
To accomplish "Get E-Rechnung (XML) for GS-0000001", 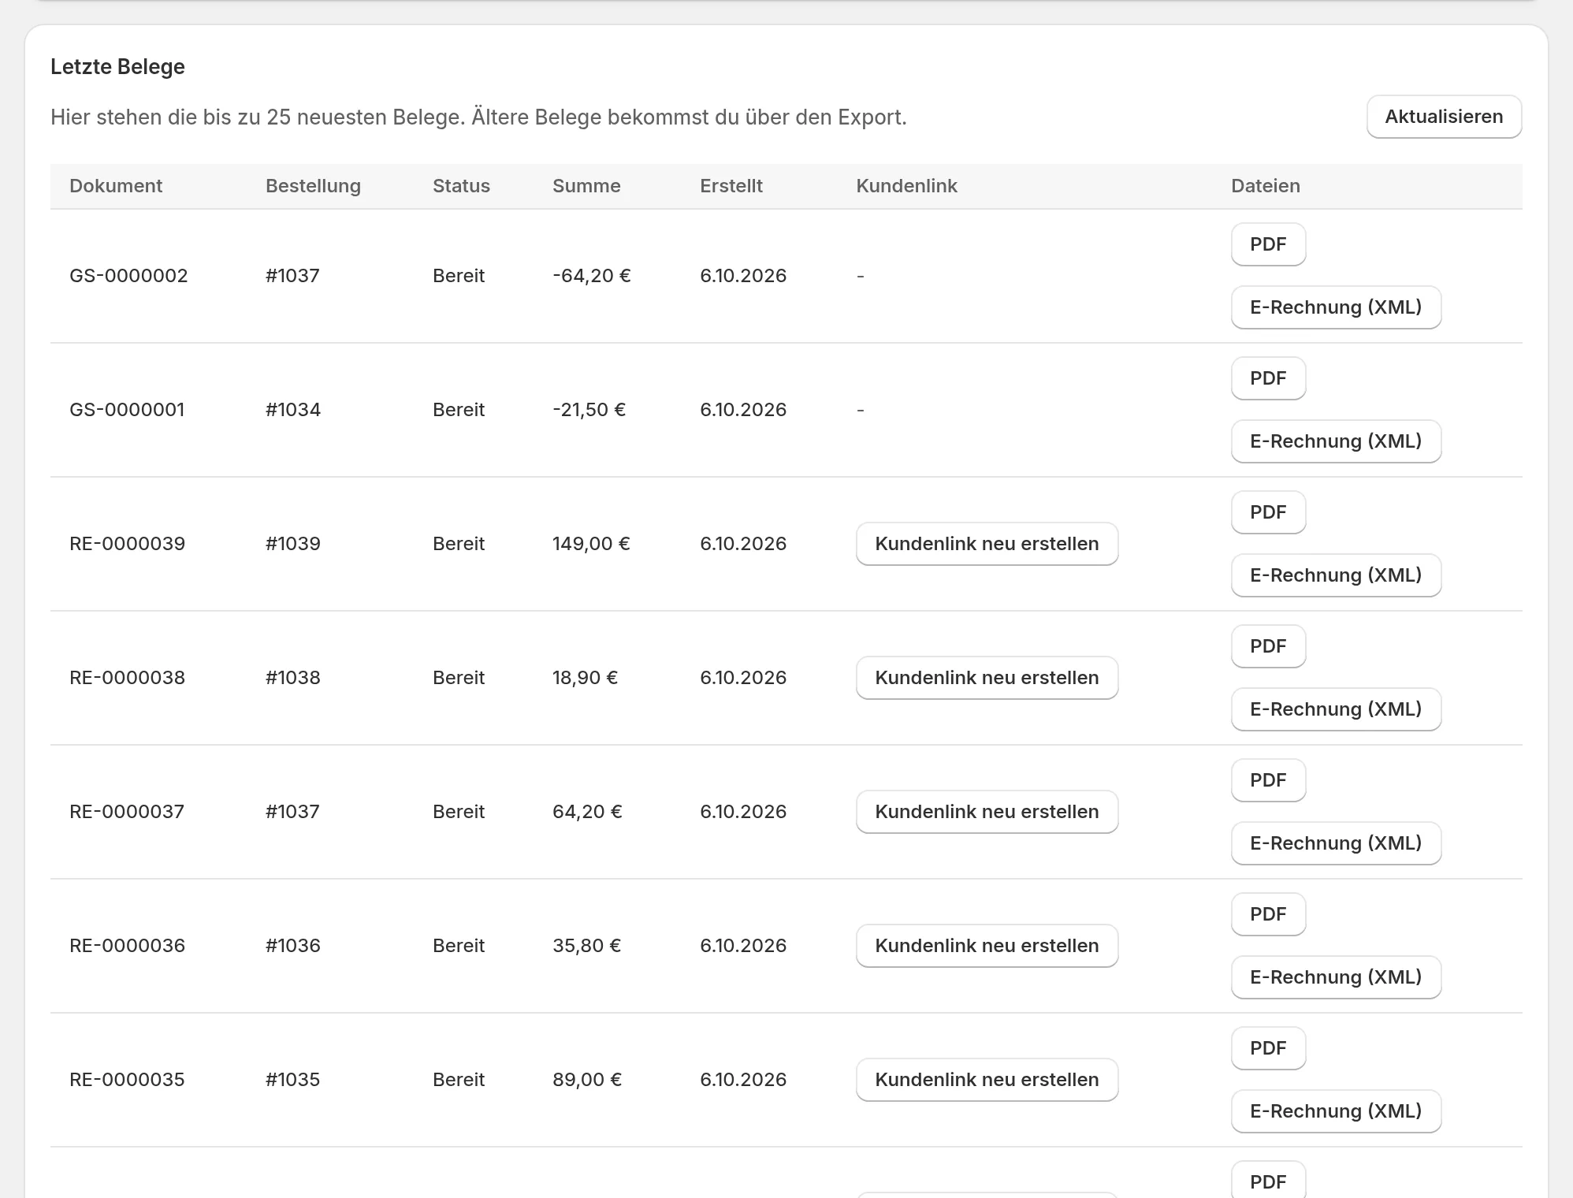I will (1336, 441).
